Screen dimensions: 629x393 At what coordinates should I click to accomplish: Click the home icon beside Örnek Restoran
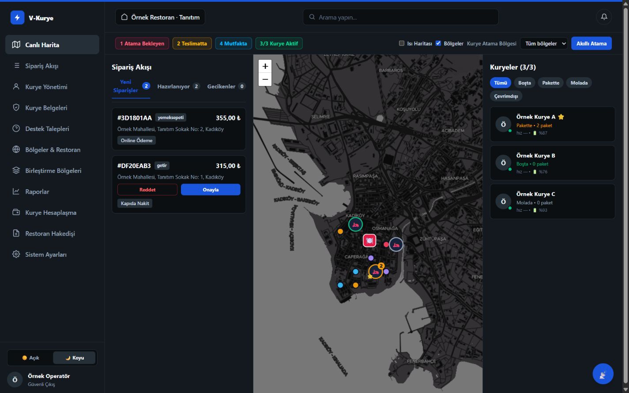pos(124,17)
